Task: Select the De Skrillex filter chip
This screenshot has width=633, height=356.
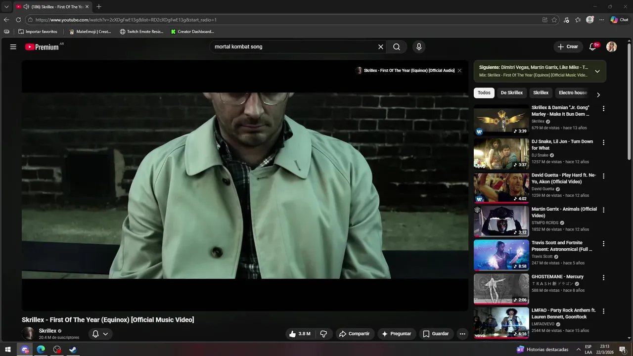Action: 512,93
